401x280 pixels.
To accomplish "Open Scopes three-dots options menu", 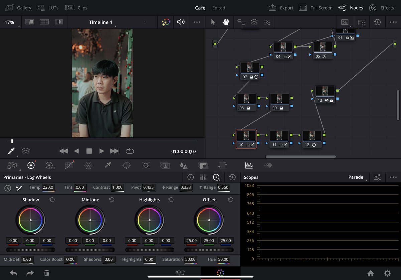I will pos(393,177).
